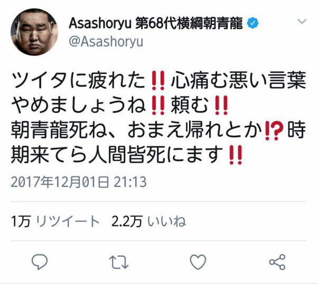Open the 2017年12月01日 21:13 timestamp

pos(79,182)
